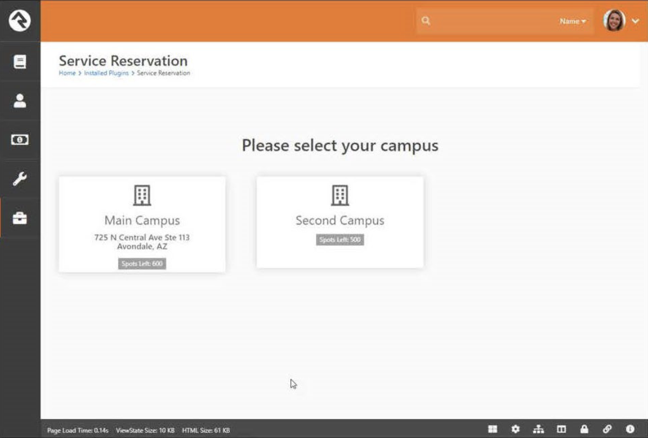Viewport: 648px width, 438px height.
Task: Select the Main Campus card
Action: coord(142,224)
